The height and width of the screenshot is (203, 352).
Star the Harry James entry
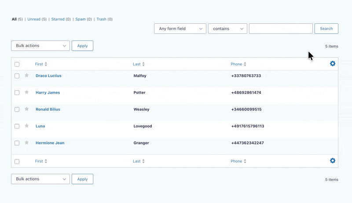click(26, 92)
